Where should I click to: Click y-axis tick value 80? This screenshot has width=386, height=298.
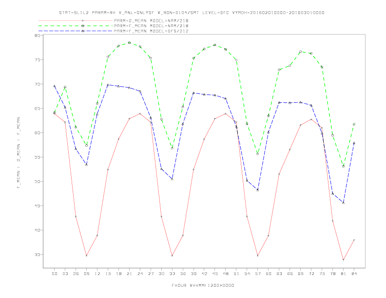[x=38, y=36]
